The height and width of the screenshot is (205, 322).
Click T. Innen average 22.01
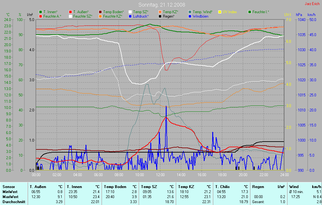[95, 202]
